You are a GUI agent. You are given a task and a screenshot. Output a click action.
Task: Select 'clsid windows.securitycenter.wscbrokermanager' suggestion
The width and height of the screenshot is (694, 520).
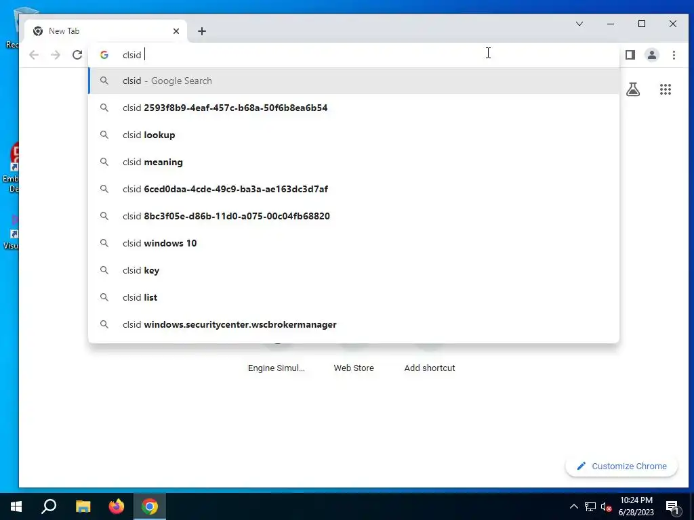pos(354,324)
